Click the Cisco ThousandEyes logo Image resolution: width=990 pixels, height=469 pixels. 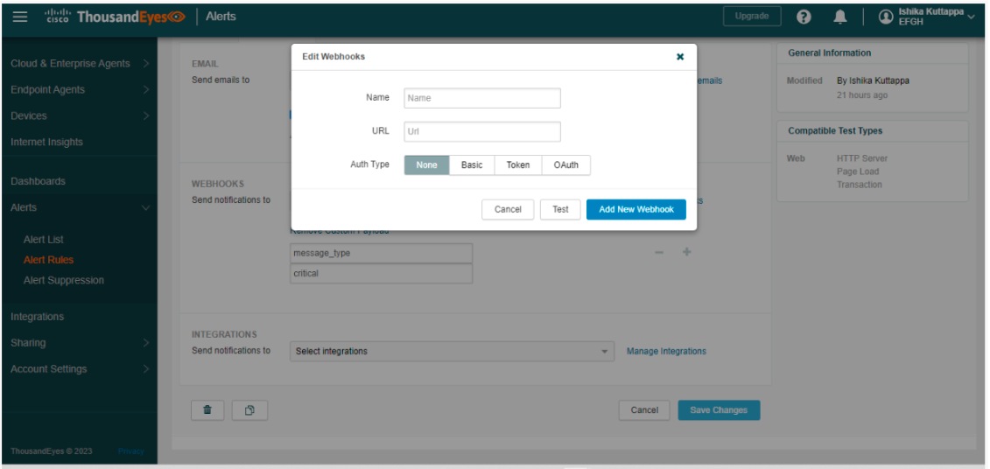click(115, 17)
